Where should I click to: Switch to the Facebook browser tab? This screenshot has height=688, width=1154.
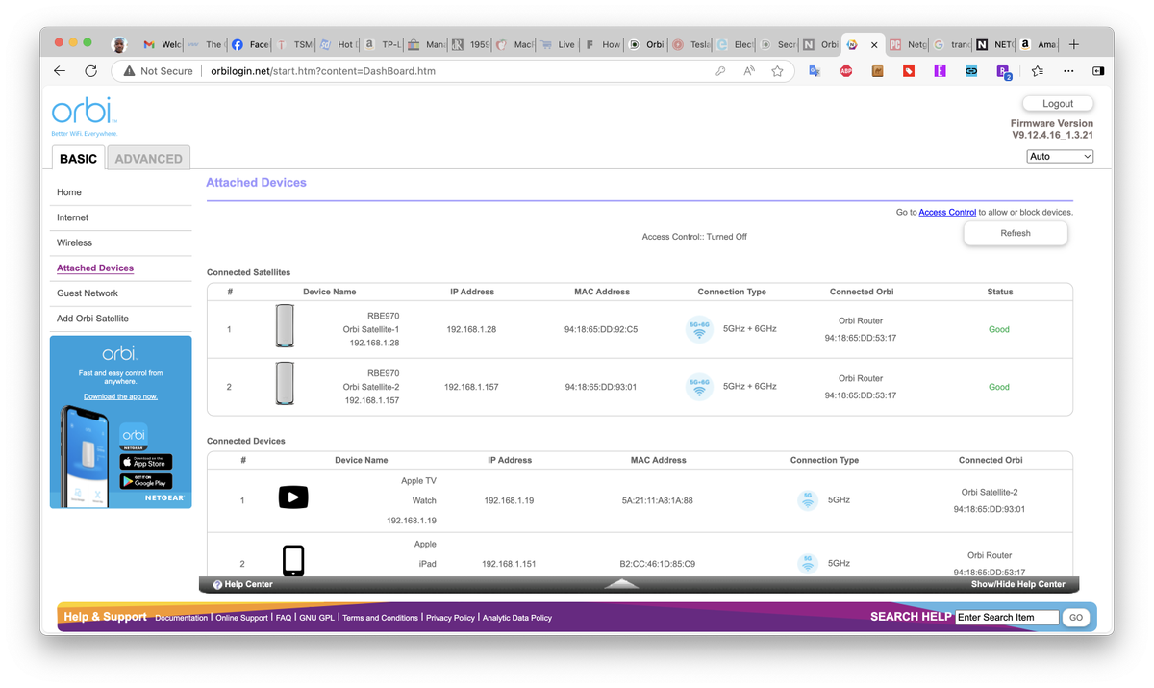coord(250,44)
